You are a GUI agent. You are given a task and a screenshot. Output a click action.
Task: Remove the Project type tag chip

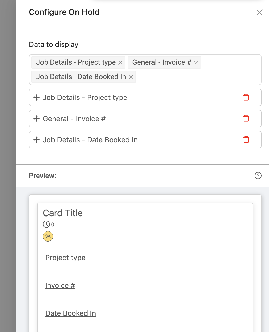tap(120, 63)
